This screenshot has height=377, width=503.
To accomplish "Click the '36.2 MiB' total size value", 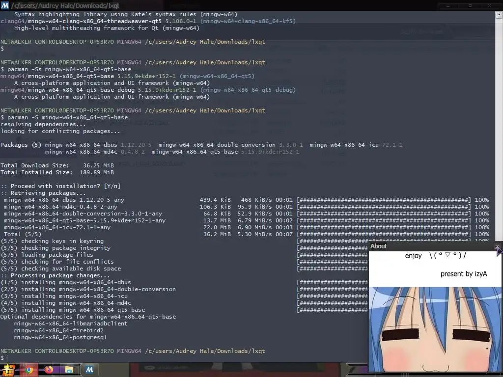I will [x=217, y=234].
